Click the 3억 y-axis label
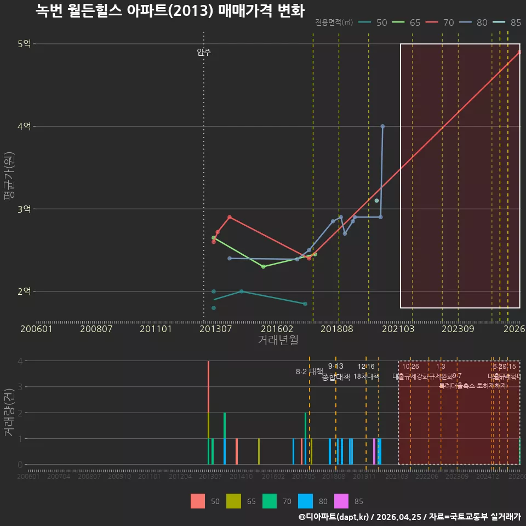 tap(24, 209)
